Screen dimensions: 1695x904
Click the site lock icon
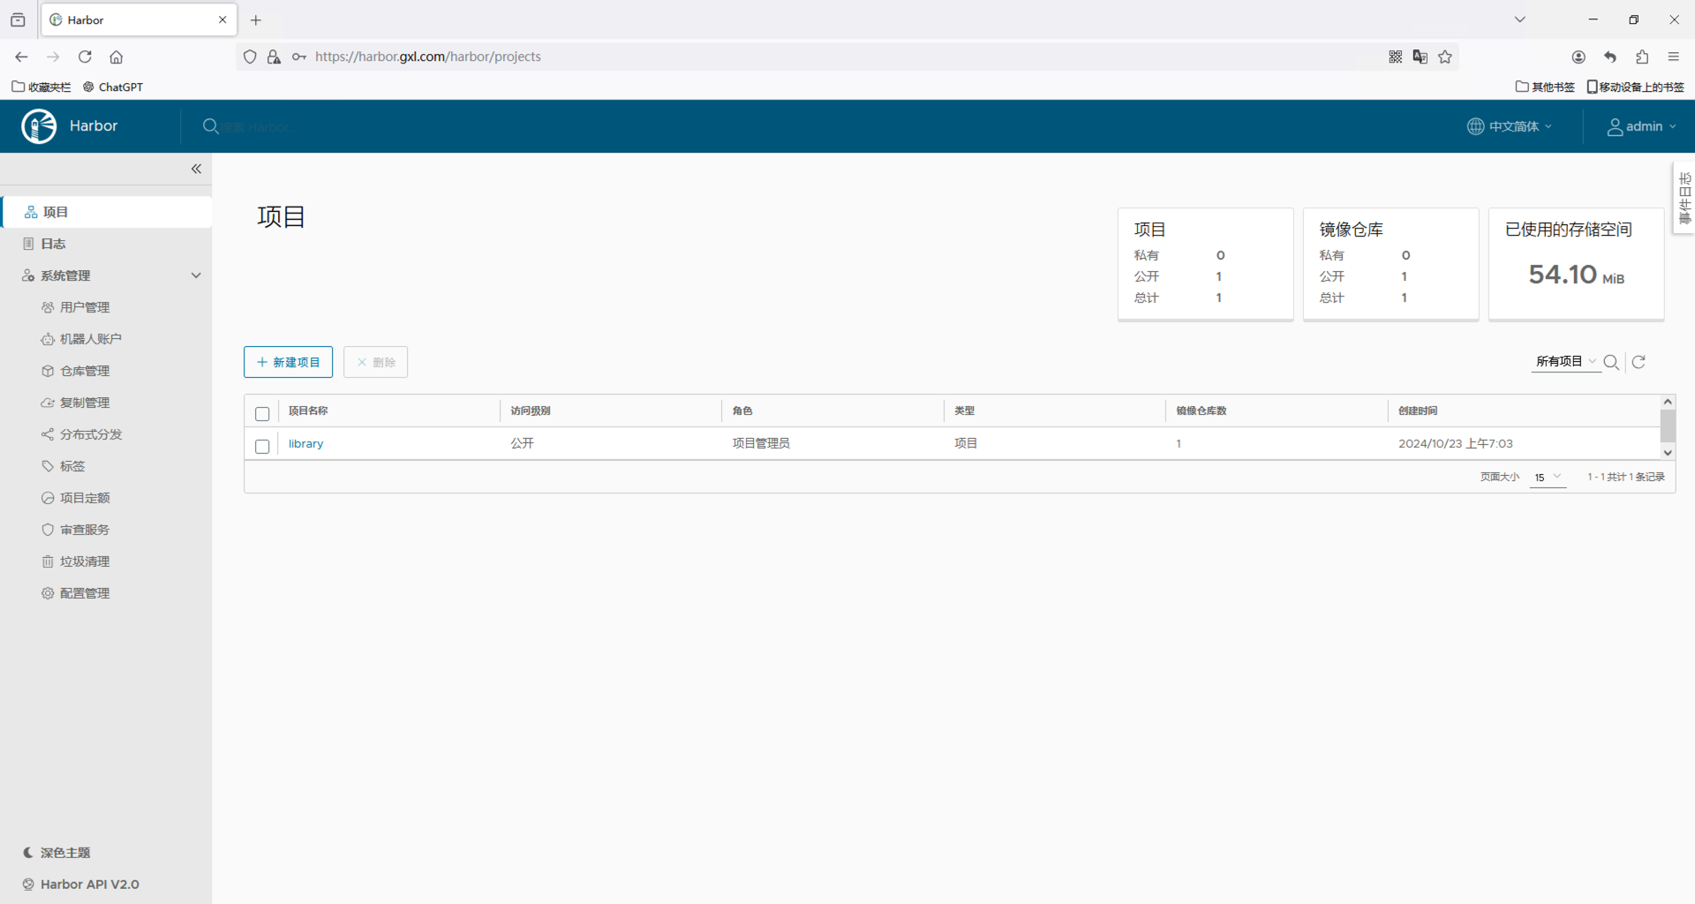[274, 56]
